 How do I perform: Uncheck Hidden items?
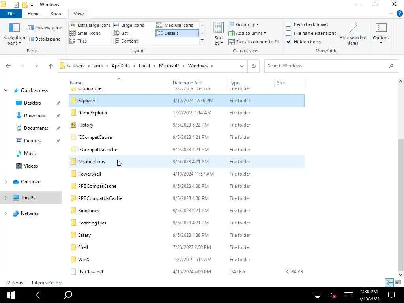click(288, 42)
